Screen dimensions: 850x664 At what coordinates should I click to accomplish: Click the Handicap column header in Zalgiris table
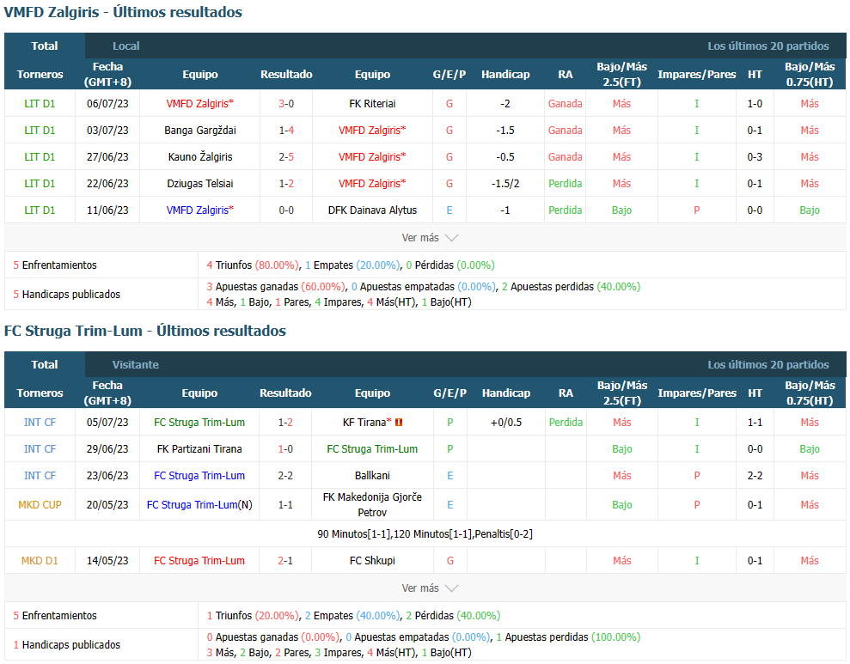[x=505, y=74]
